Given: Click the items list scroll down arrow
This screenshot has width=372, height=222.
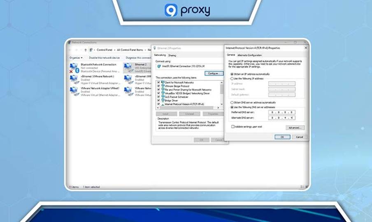Looking at the screenshot, I should pos(221,104).
